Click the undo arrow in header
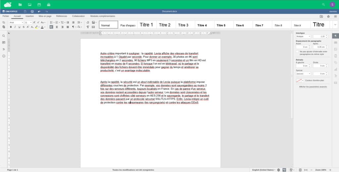Screen dimensions: 339x172 [39, 12]
